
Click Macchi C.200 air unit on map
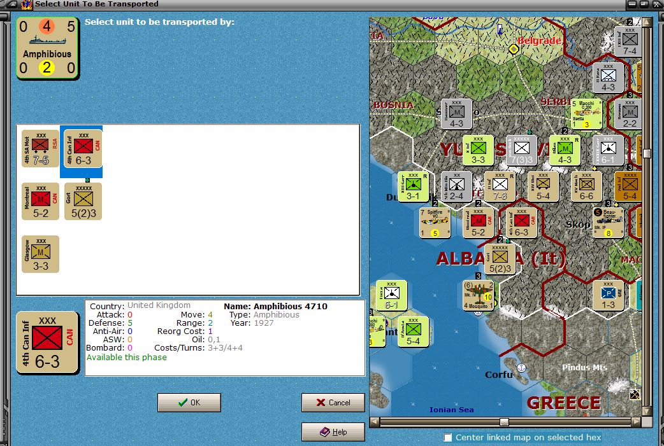586,114
